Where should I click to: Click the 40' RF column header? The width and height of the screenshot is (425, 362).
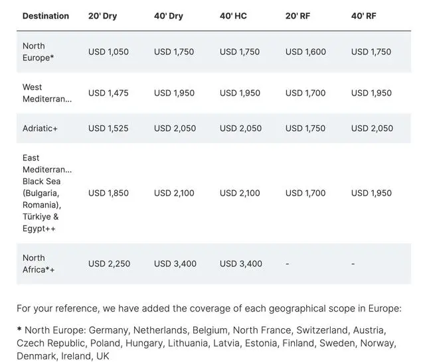[363, 16]
